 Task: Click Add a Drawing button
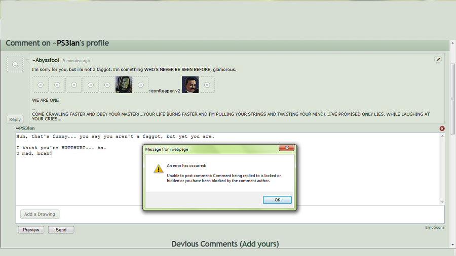pos(40,214)
